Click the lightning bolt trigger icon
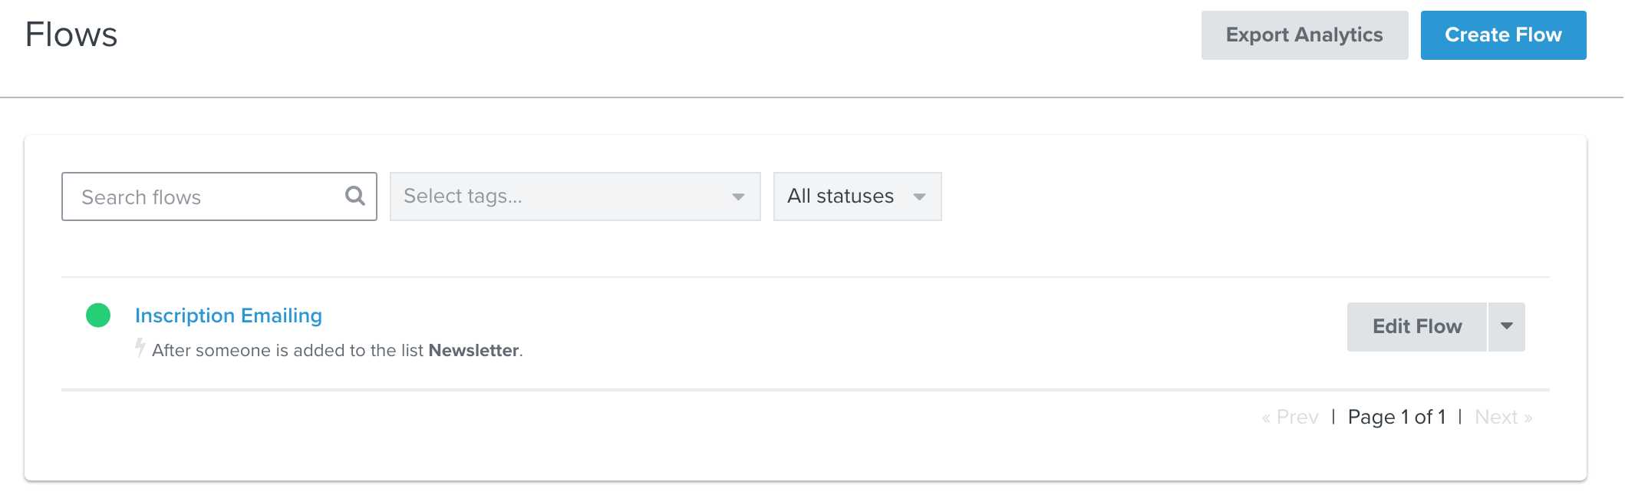Image resolution: width=1625 pixels, height=502 pixels. click(x=140, y=348)
